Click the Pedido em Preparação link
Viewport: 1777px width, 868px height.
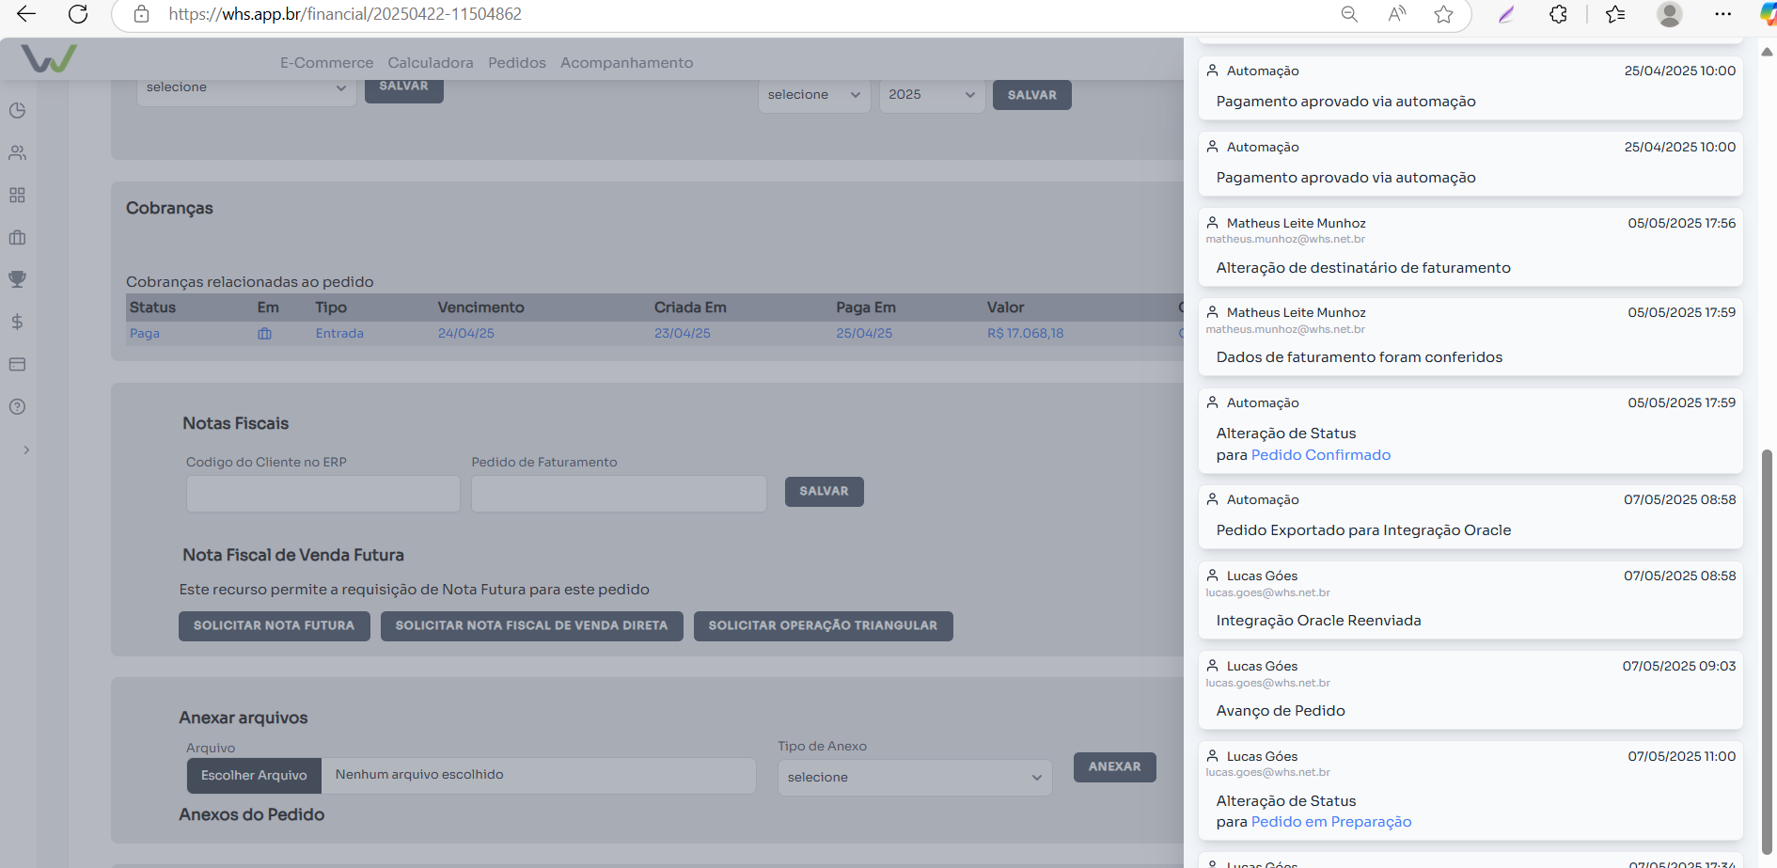coord(1330,822)
